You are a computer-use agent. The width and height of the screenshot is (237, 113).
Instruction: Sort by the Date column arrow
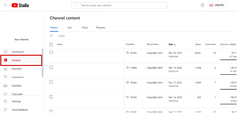pos(175,44)
